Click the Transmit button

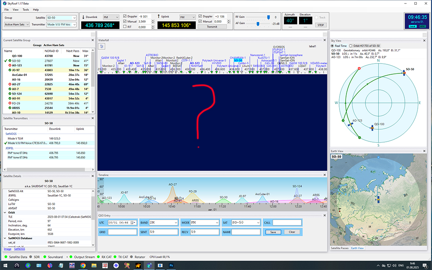click(212, 27)
